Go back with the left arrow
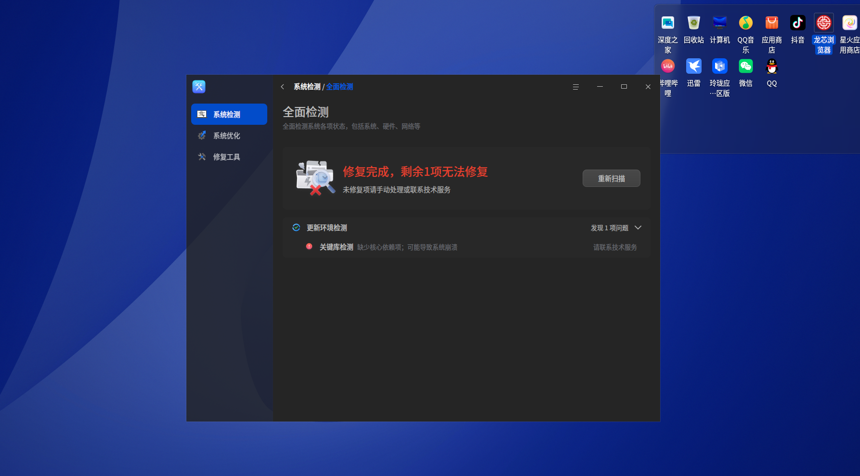The width and height of the screenshot is (860, 476). [x=283, y=87]
